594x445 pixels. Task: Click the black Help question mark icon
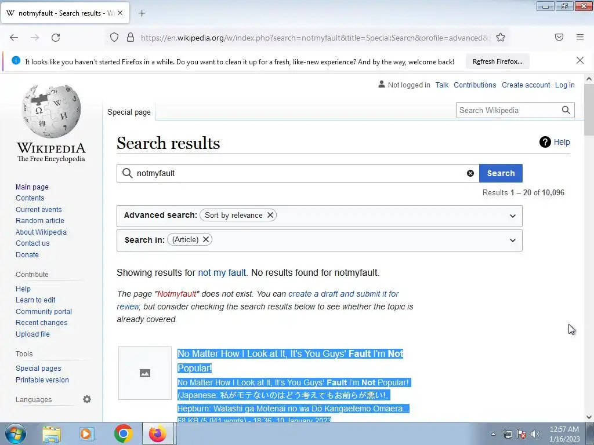pos(545,142)
